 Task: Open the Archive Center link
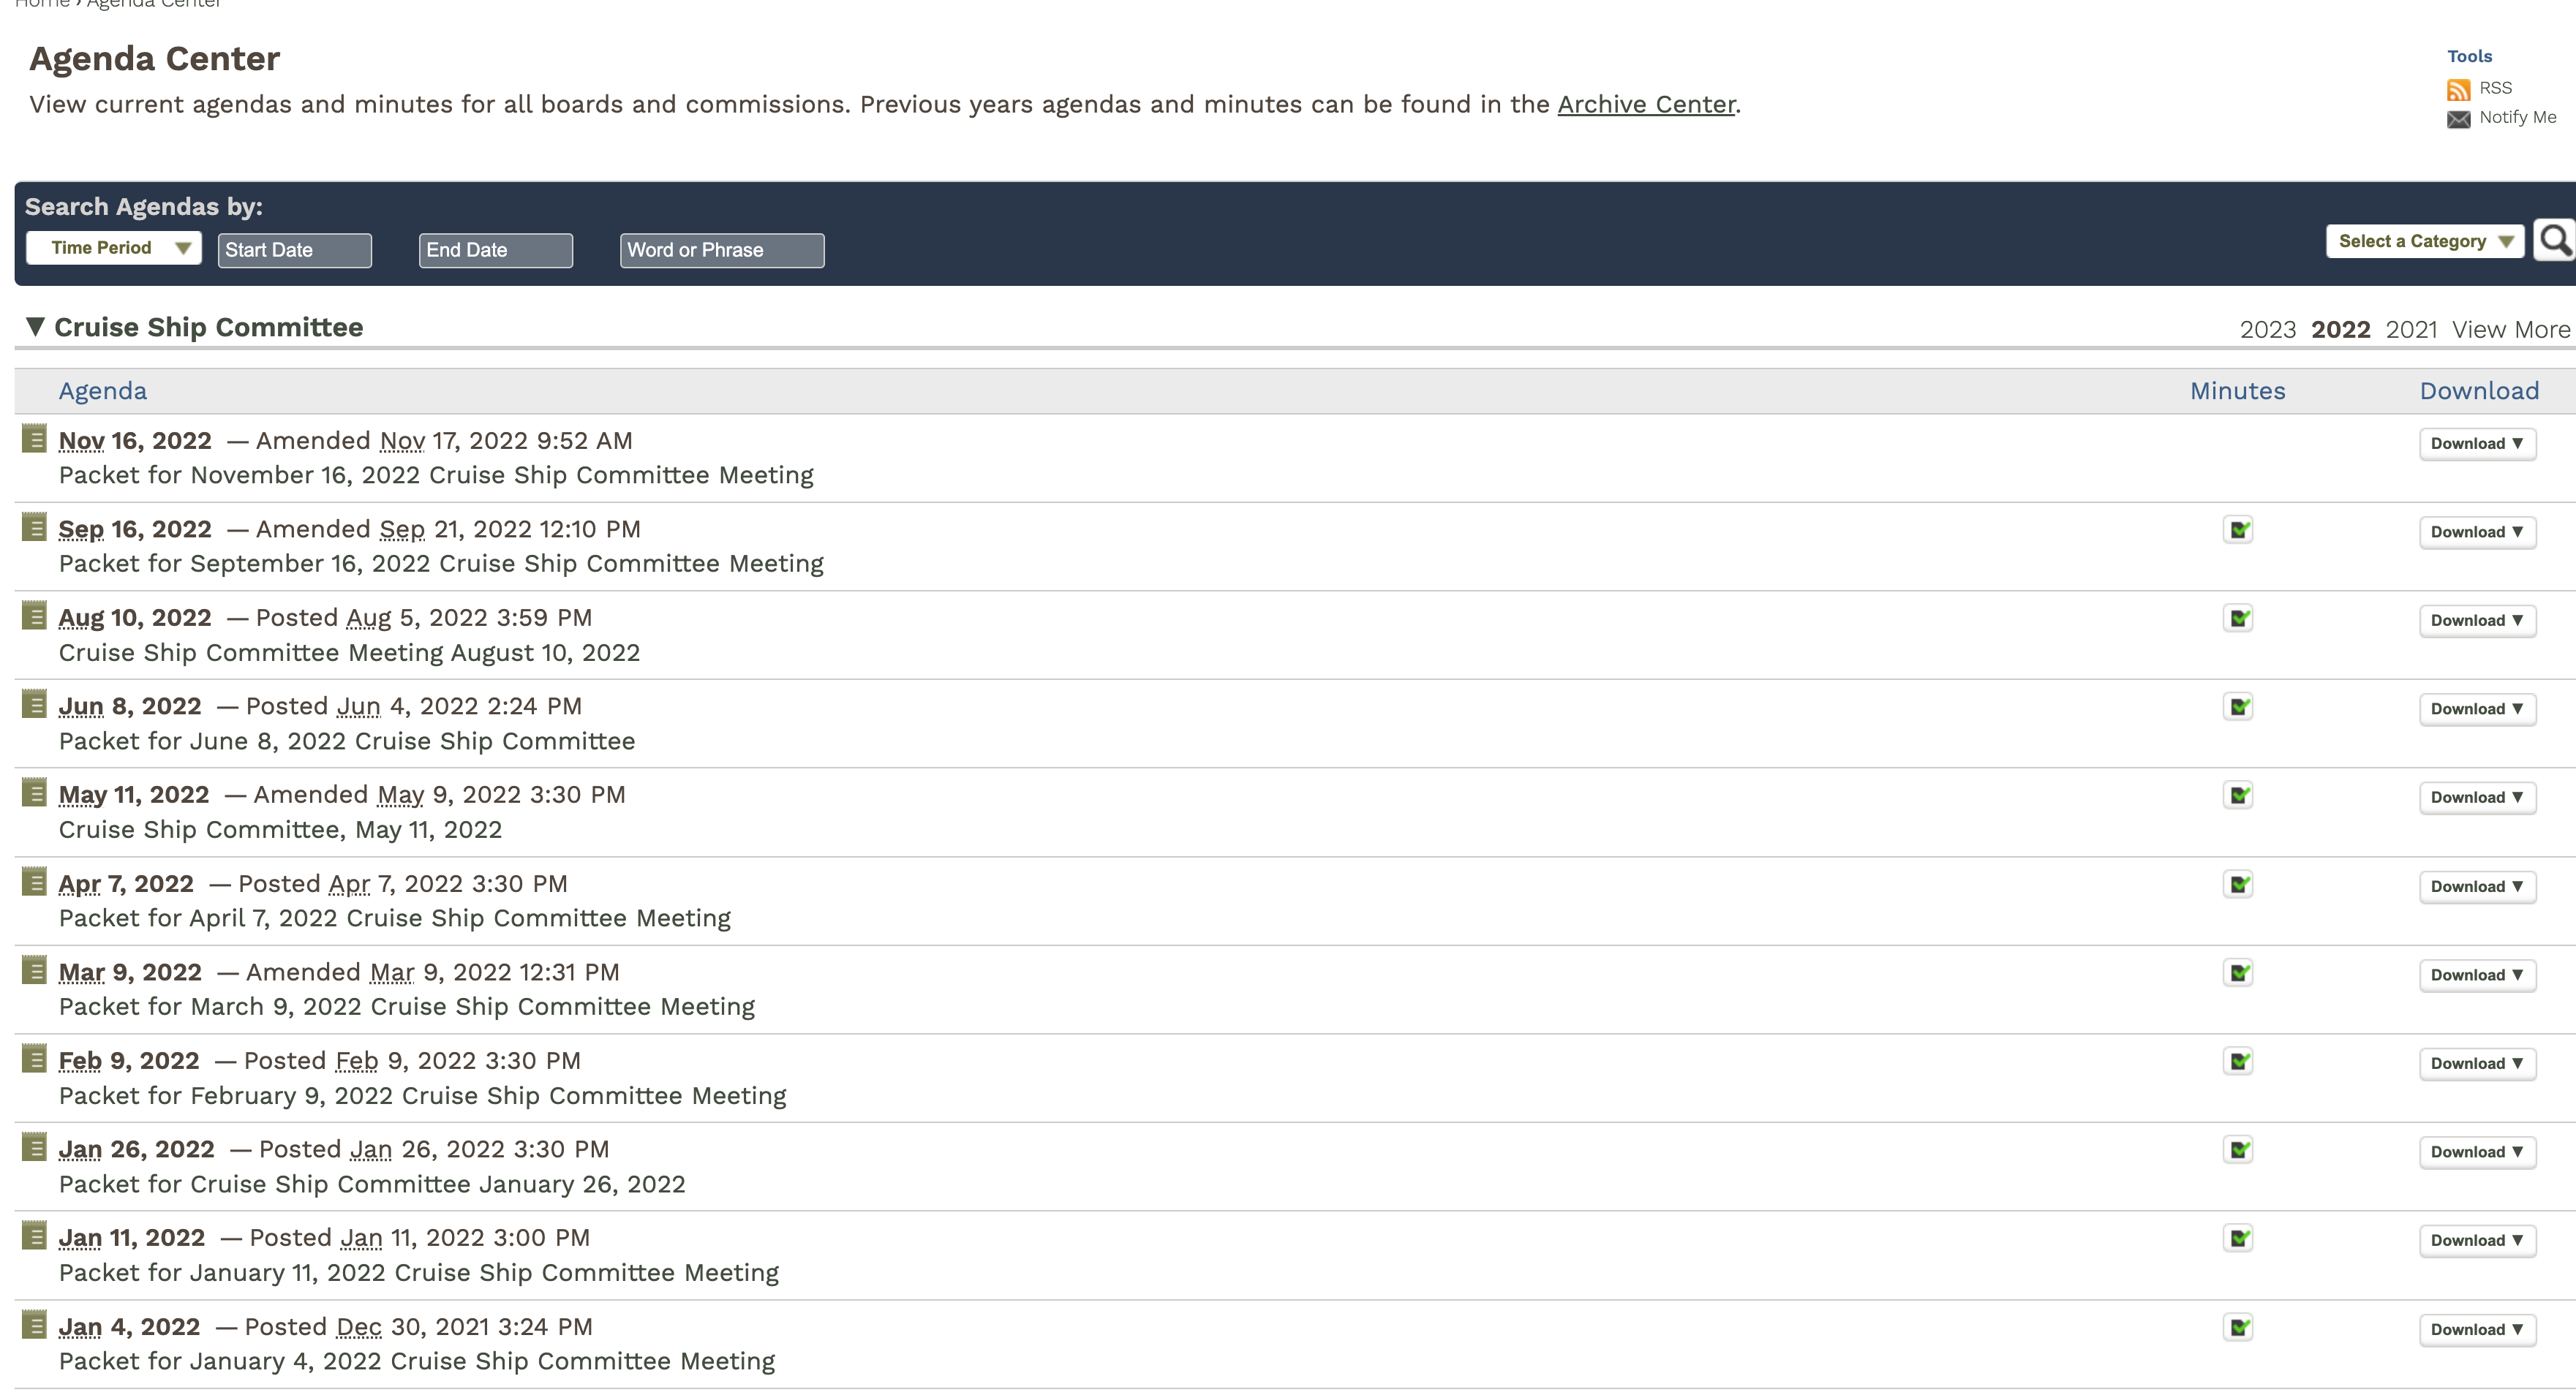(x=1646, y=105)
